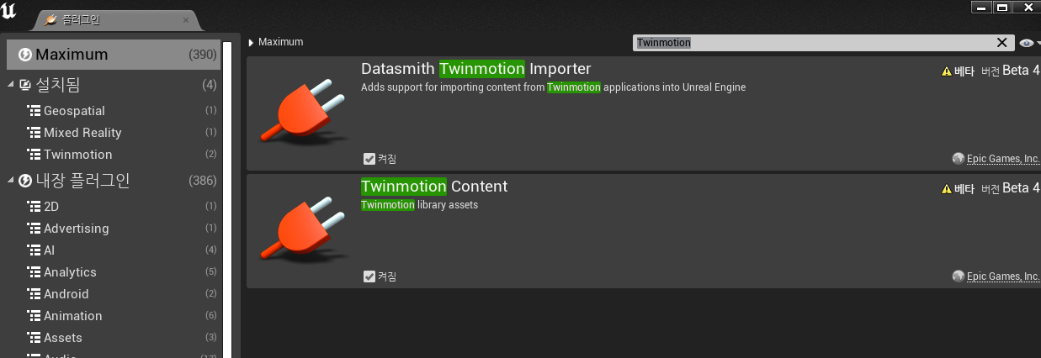The width and height of the screenshot is (1041, 358).
Task: Click the Datasmith Importer description text
Action: pos(554,87)
